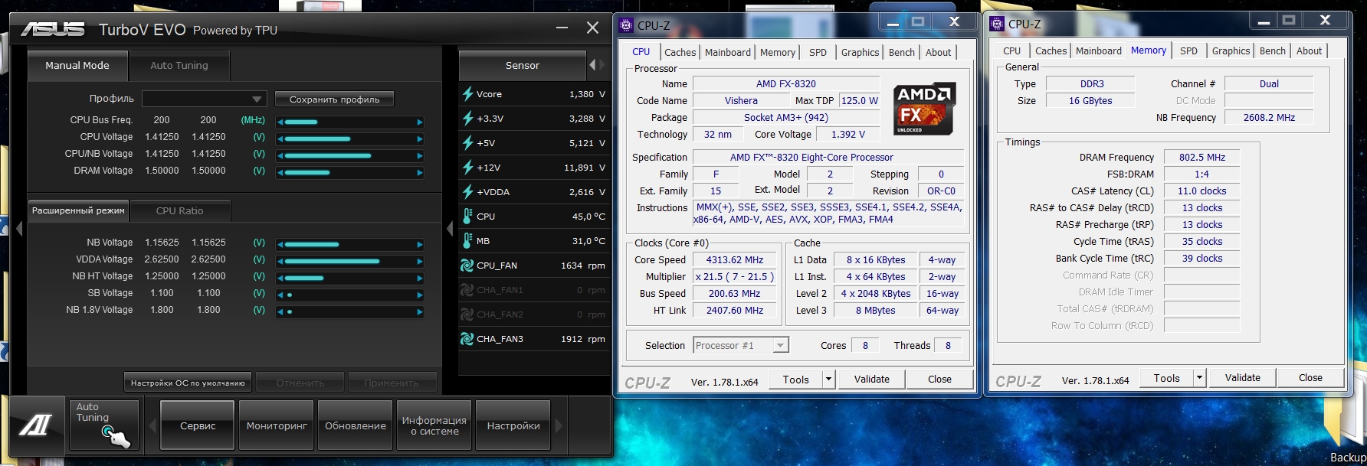Open the Сервис menu button
The height and width of the screenshot is (466, 1367).
point(198,425)
